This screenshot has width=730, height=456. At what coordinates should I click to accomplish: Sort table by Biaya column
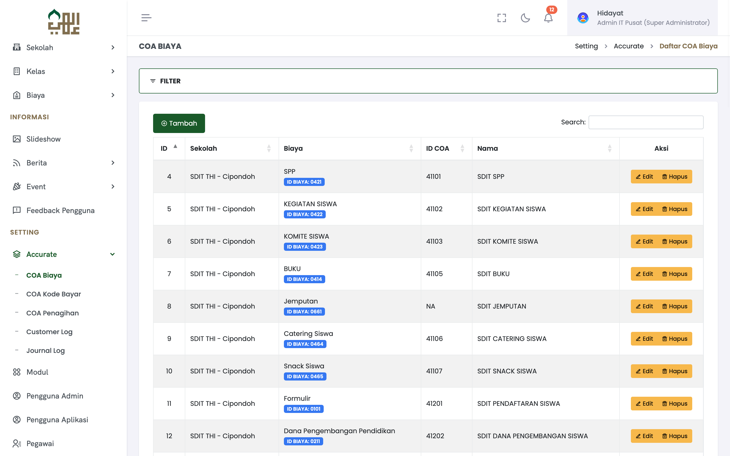411,148
